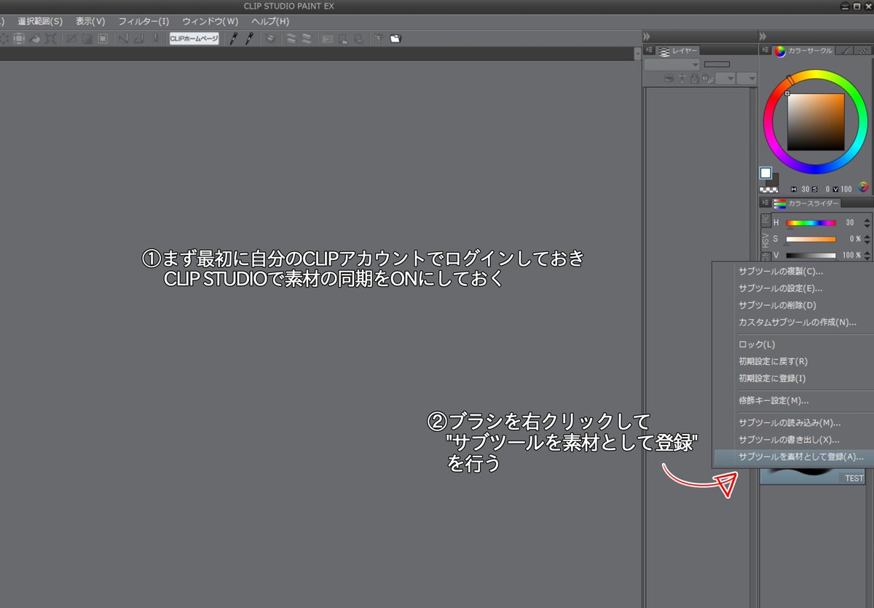Open the ヘルプ(H) menu

[270, 21]
